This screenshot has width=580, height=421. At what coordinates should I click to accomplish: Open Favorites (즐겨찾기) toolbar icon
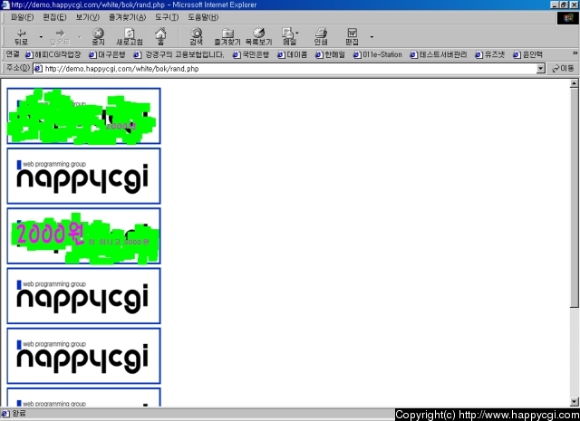pyautogui.click(x=227, y=37)
